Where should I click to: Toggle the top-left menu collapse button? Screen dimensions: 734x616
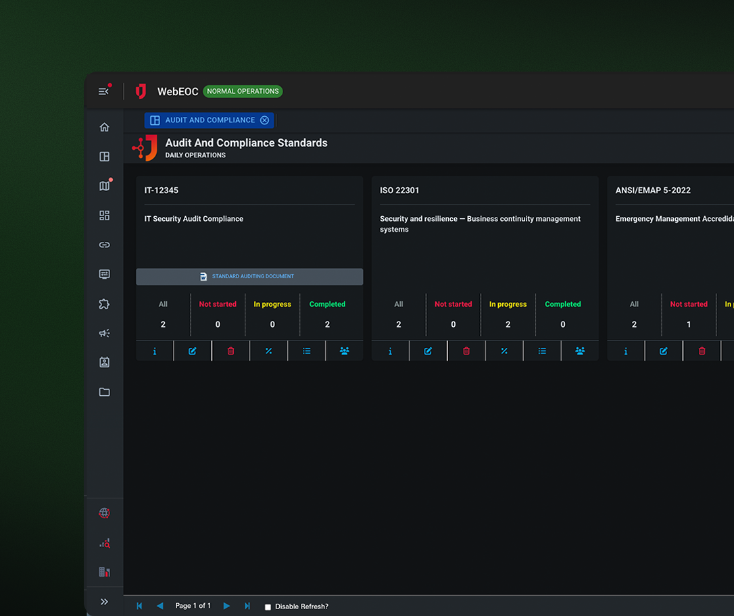pos(103,91)
